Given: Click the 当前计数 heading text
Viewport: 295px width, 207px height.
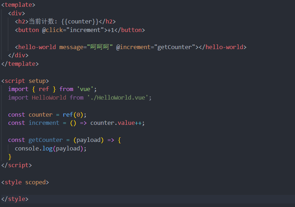Looking at the screenshot, I should coord(42,21).
